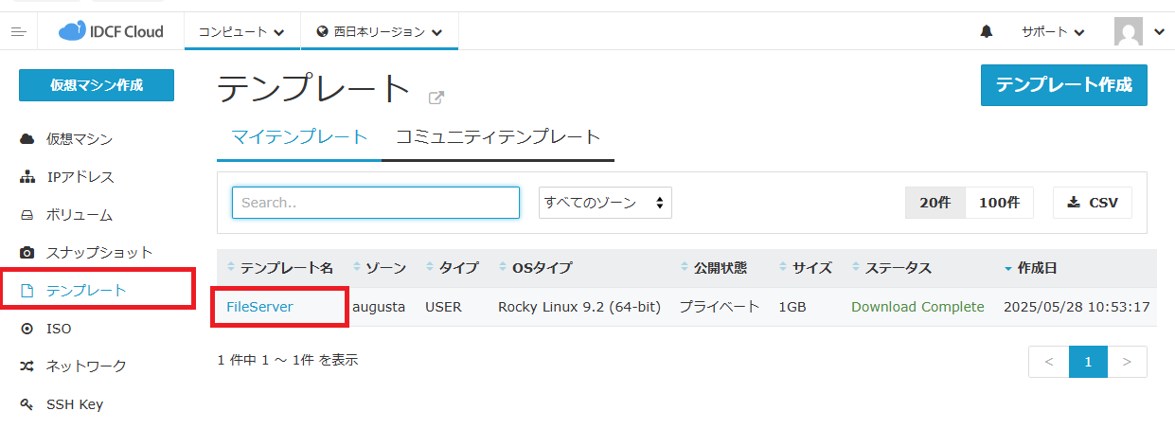Show 20件 per page
Screen dimensions: 1175x429
click(x=935, y=203)
